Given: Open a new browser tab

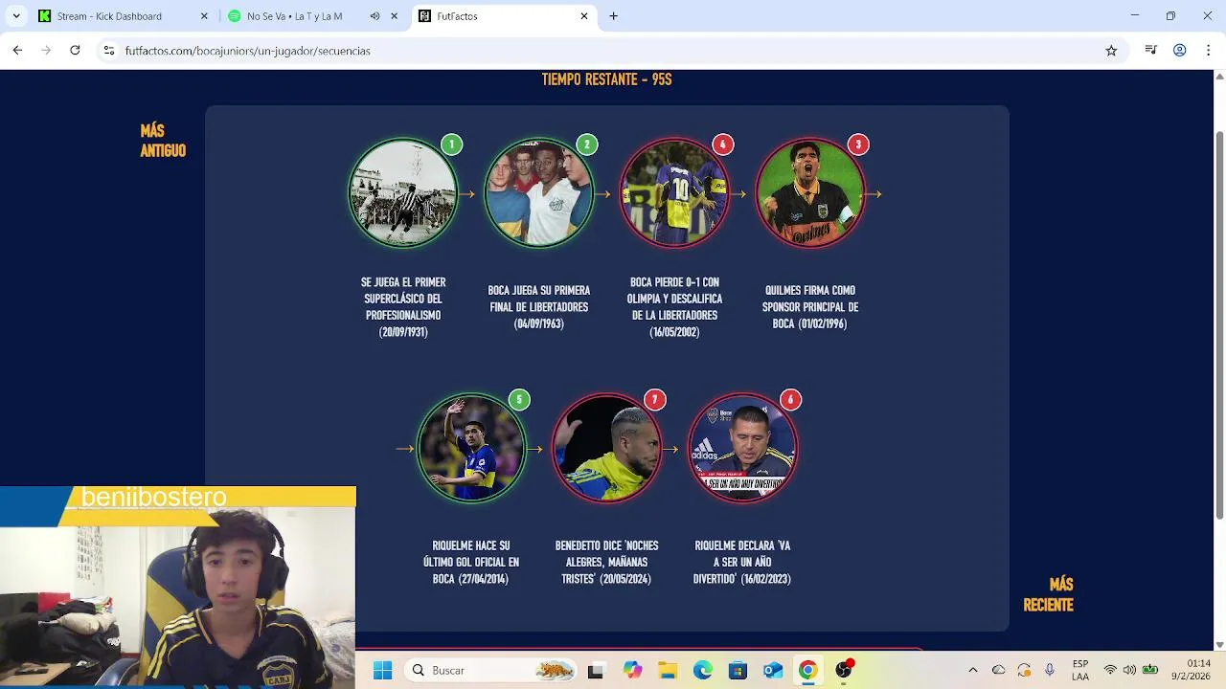Looking at the screenshot, I should (614, 16).
